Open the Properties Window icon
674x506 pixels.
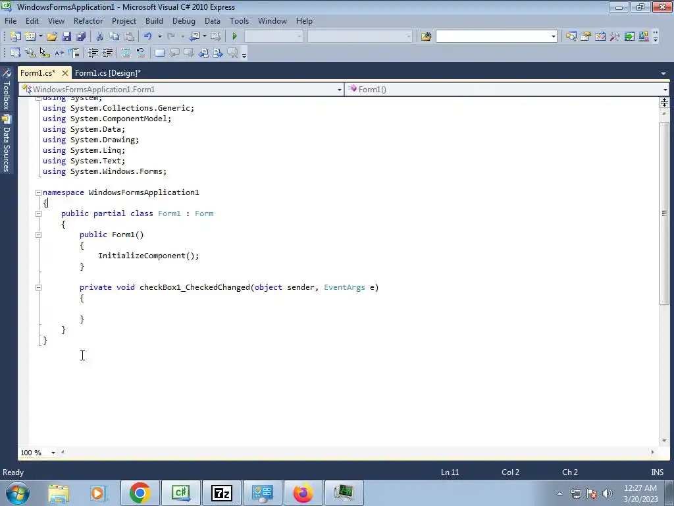pyautogui.click(x=586, y=37)
